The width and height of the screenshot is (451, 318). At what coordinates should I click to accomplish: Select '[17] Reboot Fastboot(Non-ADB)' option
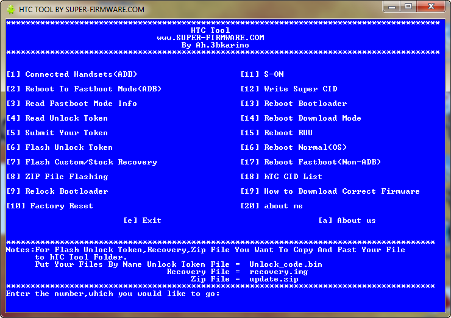point(311,162)
